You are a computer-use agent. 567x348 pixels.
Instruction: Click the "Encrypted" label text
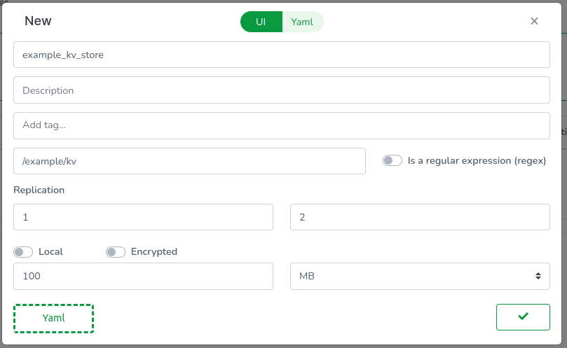[x=154, y=252]
